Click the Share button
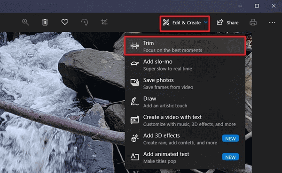 [x=227, y=23]
